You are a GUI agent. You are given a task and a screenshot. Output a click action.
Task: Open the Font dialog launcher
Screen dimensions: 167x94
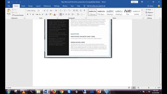57,18
